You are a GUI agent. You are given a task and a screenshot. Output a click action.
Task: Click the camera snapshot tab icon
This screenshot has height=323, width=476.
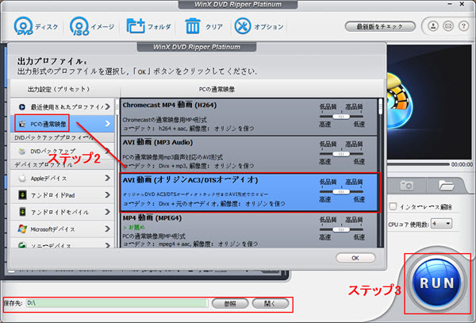click(407, 185)
